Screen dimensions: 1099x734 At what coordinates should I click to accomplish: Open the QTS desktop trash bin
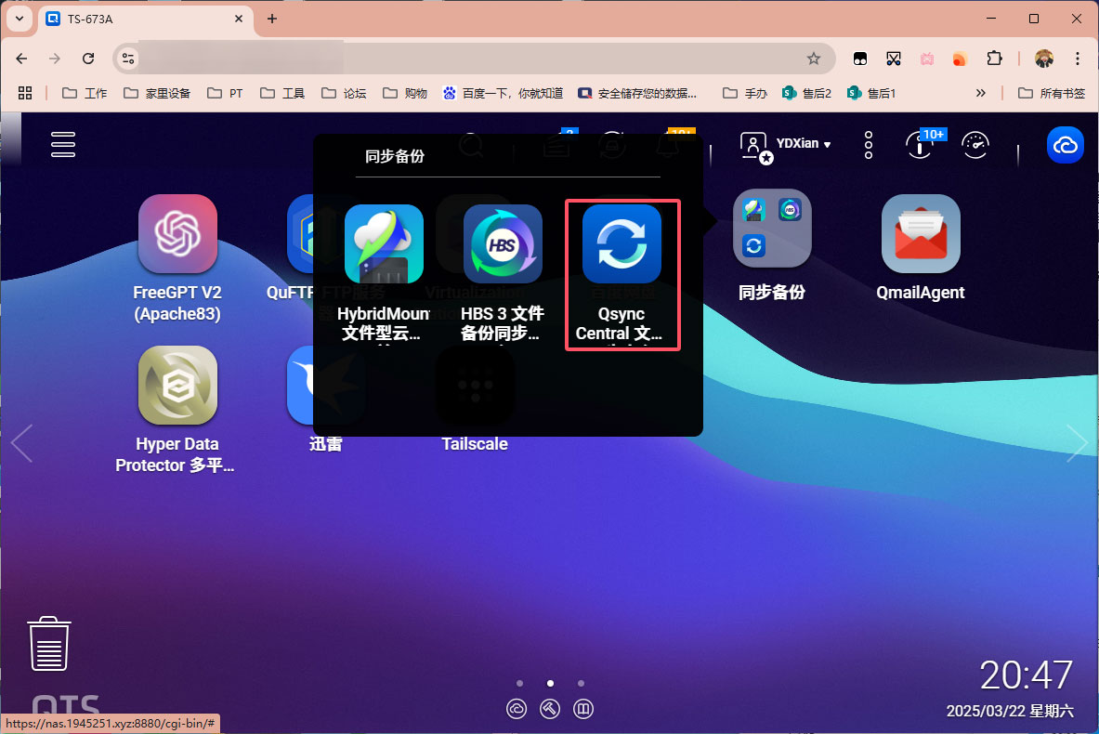point(49,644)
